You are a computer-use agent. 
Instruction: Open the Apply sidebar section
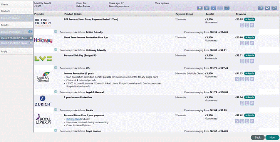pyautogui.click(x=17, y=51)
